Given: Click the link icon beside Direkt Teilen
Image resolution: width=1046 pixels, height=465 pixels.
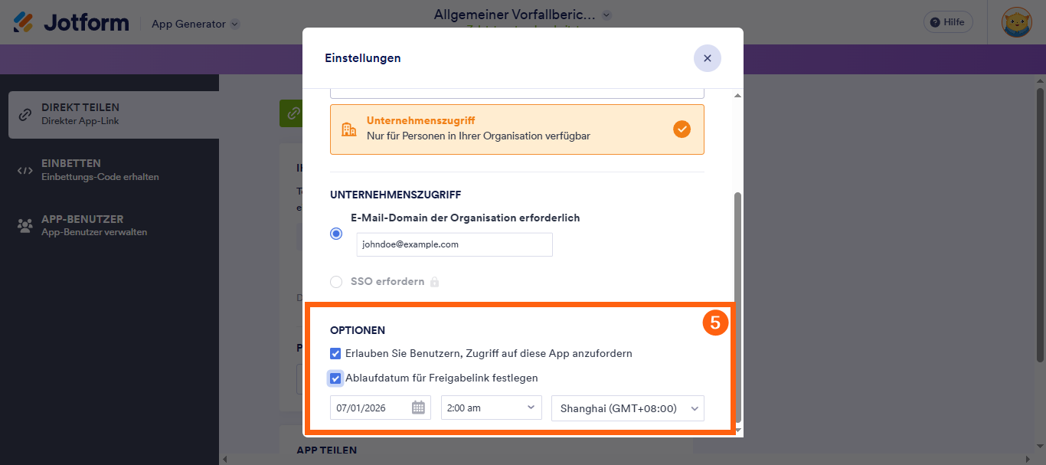Looking at the screenshot, I should (x=25, y=115).
